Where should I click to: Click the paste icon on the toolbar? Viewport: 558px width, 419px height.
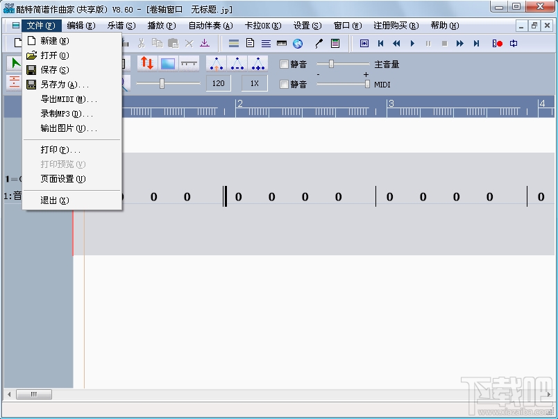tap(173, 42)
